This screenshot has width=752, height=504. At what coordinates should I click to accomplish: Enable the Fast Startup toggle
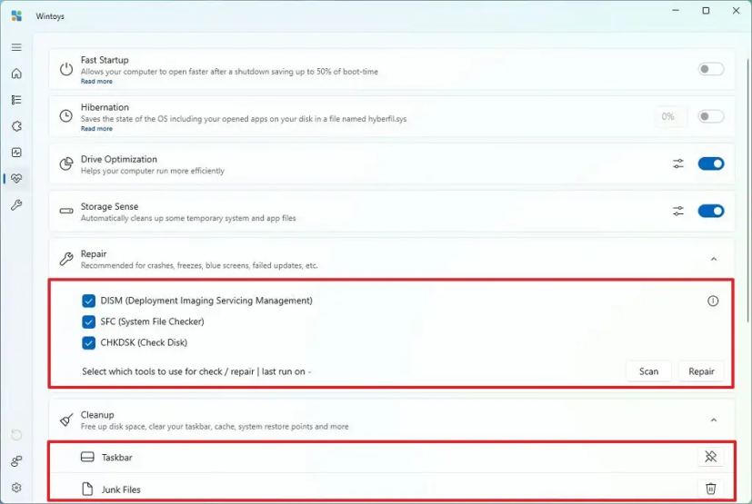(x=711, y=69)
